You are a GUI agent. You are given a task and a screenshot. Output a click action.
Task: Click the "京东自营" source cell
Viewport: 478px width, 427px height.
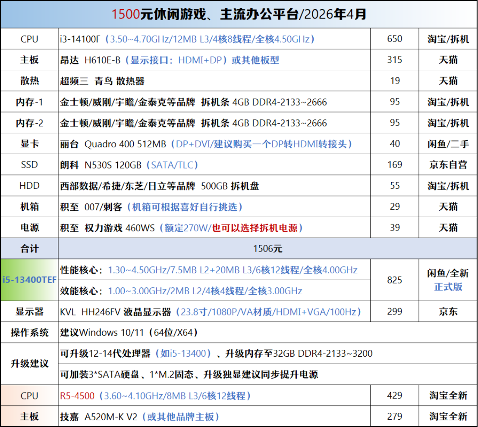point(448,165)
